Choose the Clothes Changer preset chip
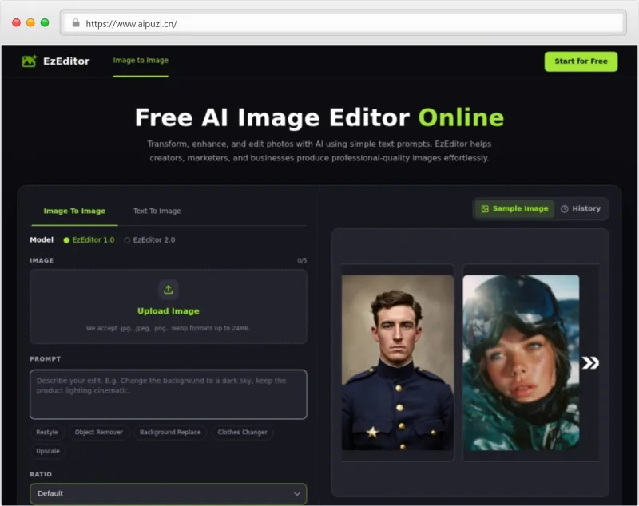 click(x=243, y=433)
